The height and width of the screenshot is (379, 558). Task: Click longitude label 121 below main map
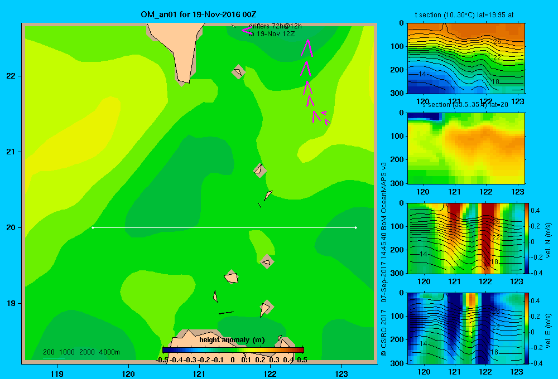tap(199, 373)
